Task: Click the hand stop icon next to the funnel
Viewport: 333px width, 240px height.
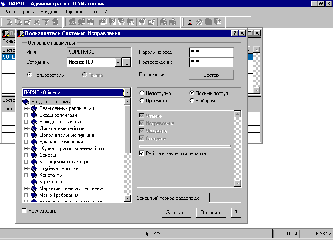Action: click(x=55, y=22)
